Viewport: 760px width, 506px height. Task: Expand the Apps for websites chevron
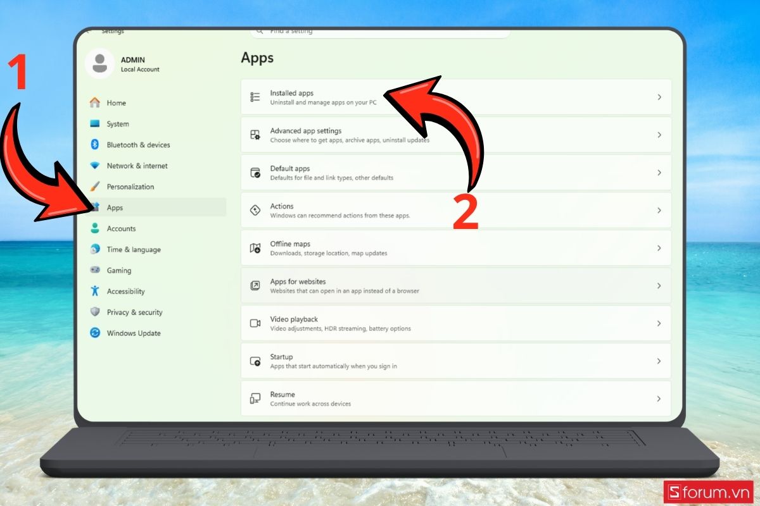[x=659, y=285]
